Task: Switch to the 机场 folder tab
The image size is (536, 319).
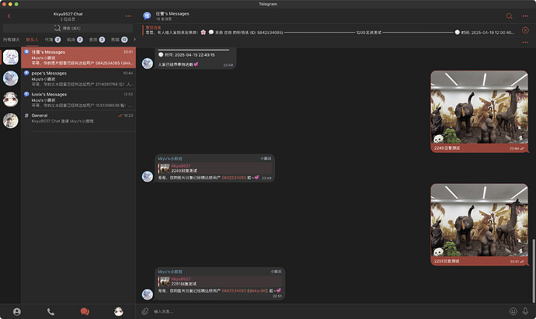Action: (x=75, y=40)
